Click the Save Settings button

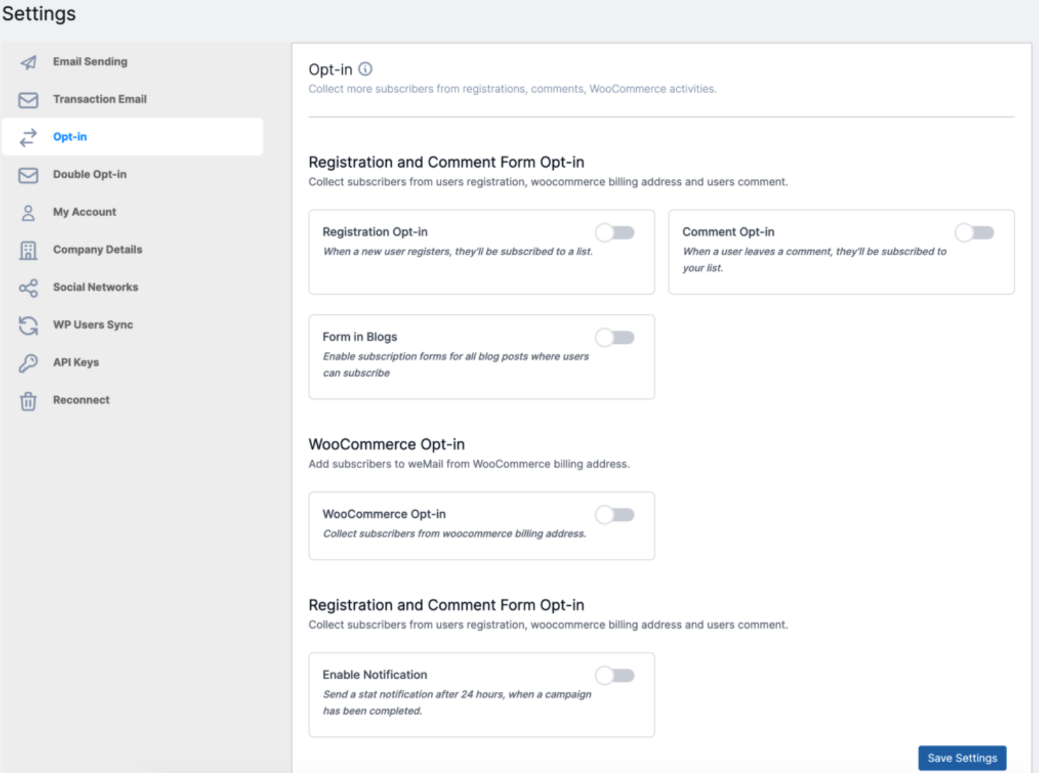click(961, 757)
